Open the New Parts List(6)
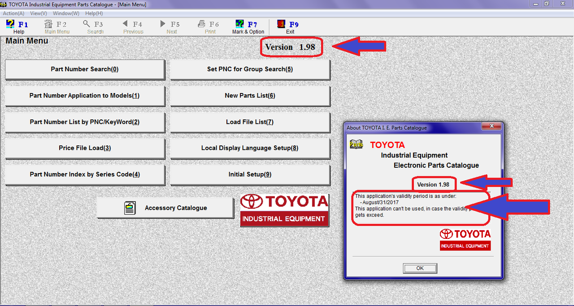This screenshot has height=306, width=574. click(x=250, y=96)
